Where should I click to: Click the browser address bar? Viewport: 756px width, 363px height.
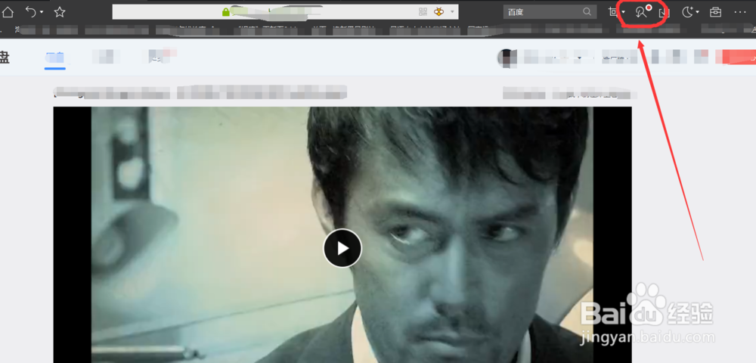tap(285, 12)
